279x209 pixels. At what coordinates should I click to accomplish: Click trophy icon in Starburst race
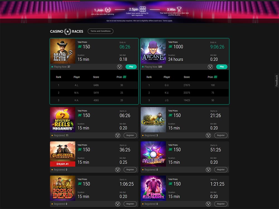point(208,170)
